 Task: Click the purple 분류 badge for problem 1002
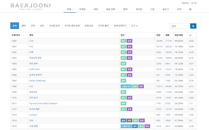click(x=129, y=52)
